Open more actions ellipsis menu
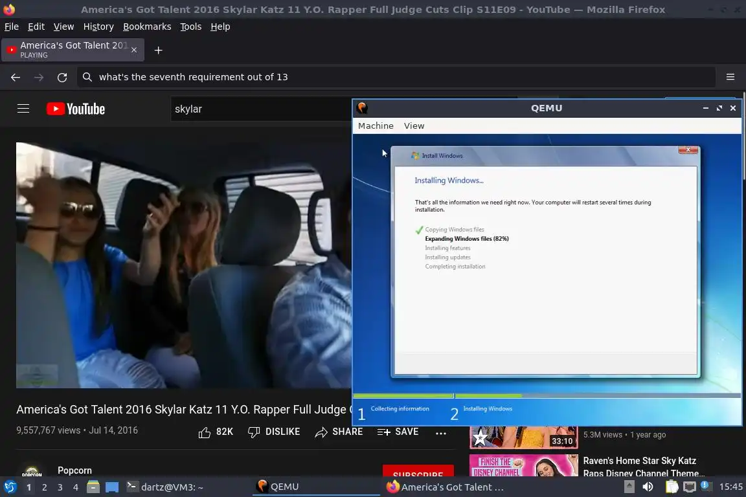This screenshot has width=746, height=497. (x=441, y=433)
